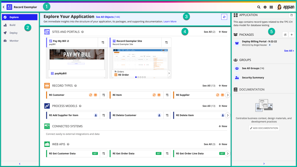Open the app navigation grid icon
The image size is (297, 167).
(271, 7)
